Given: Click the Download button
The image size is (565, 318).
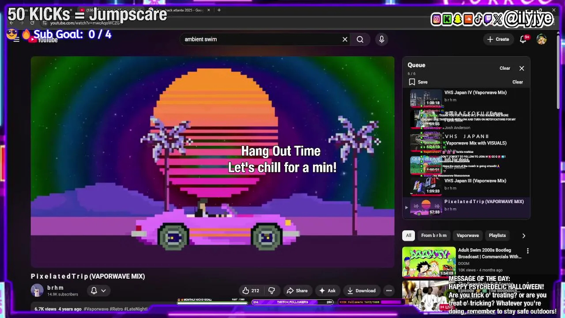Looking at the screenshot, I should point(361,291).
